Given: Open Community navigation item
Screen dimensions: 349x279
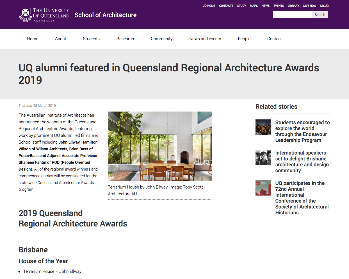Looking at the screenshot, I should 162,39.
